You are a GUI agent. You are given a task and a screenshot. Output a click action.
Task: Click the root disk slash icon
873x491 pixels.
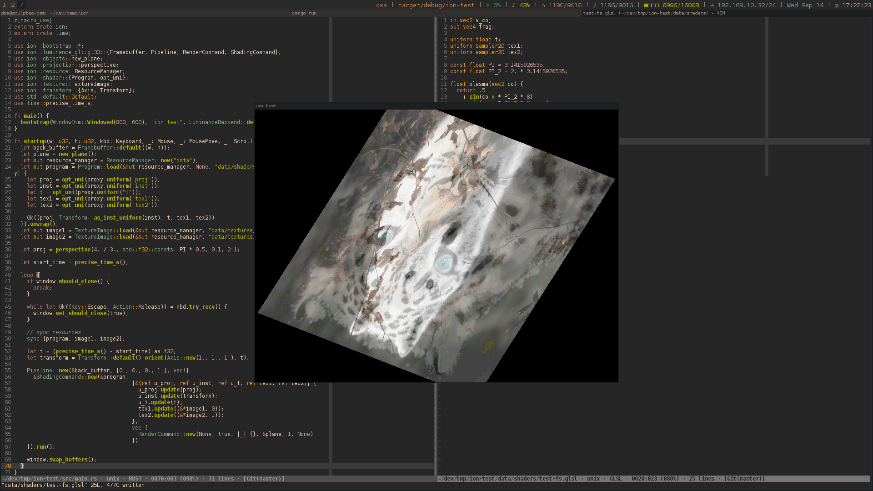595,5
